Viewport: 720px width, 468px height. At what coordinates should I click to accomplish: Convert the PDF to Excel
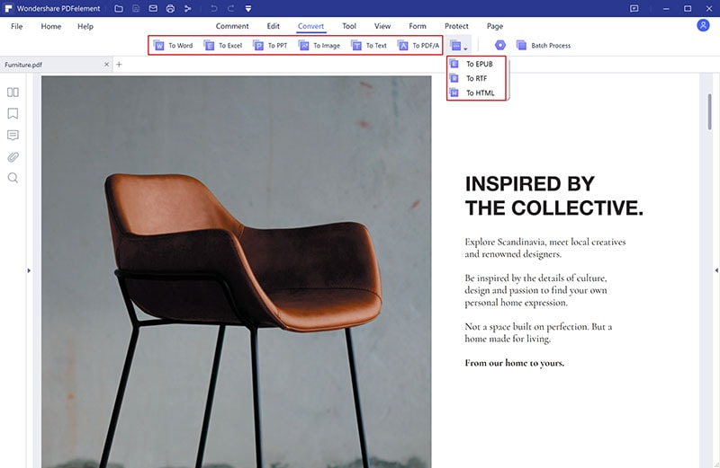click(210, 45)
